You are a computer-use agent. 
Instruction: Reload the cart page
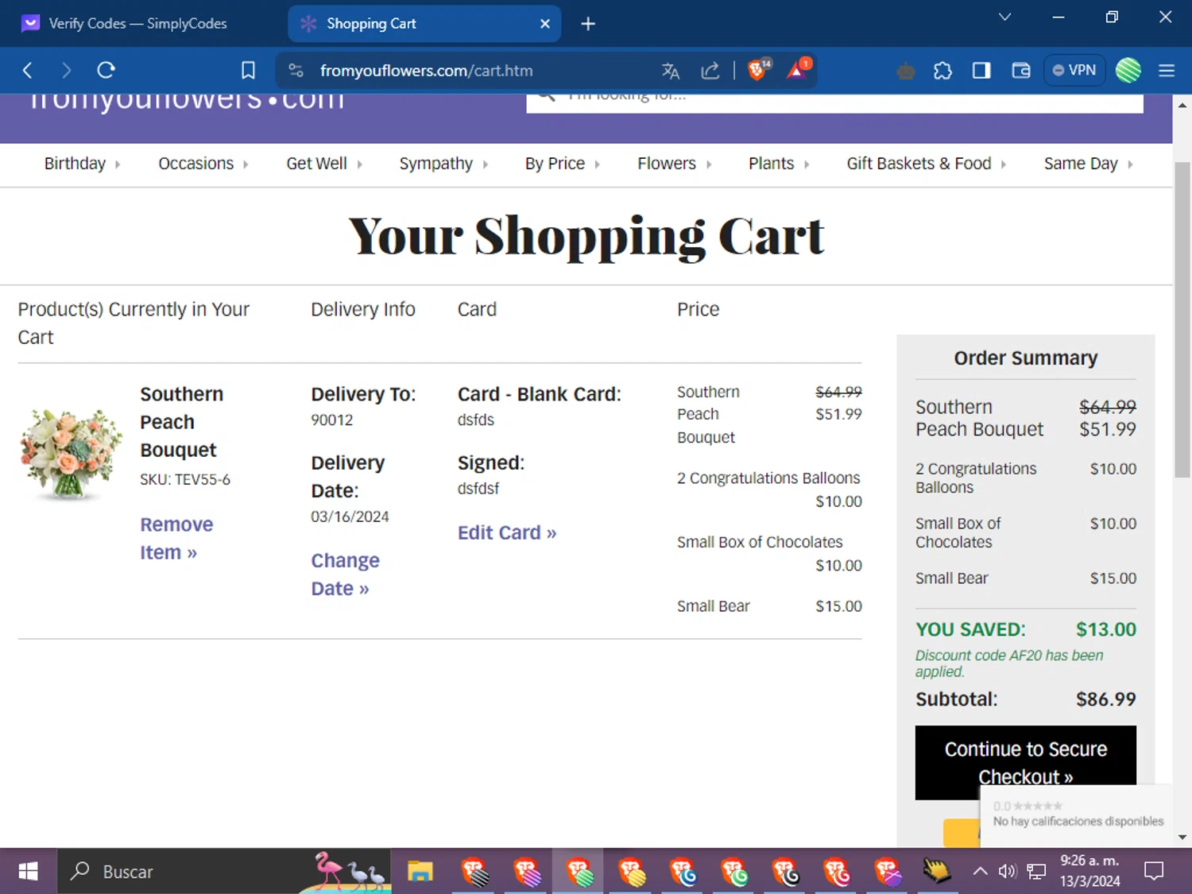[106, 71]
